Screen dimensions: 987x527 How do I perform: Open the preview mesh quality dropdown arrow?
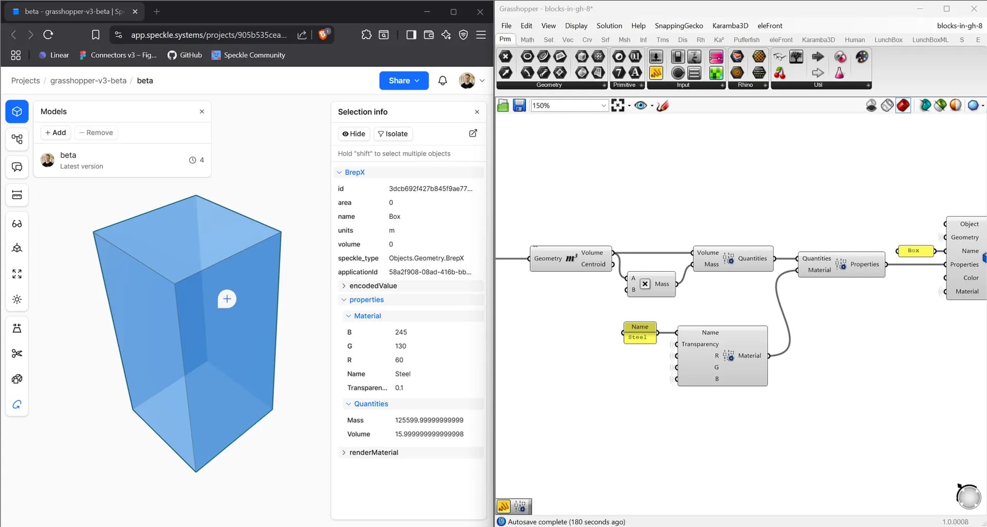click(982, 106)
